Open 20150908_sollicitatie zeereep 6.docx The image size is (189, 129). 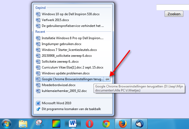(73, 56)
